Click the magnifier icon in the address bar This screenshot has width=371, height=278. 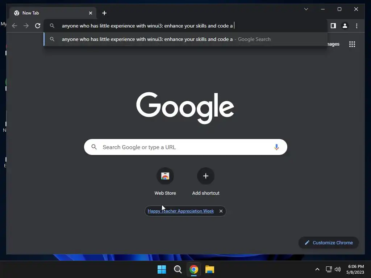click(x=52, y=26)
